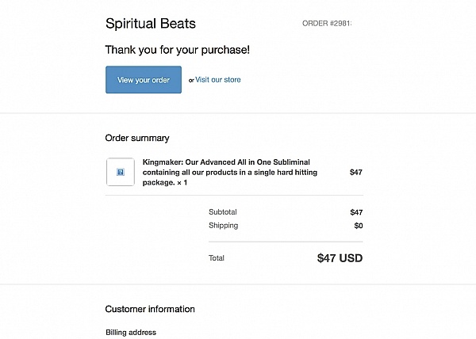Open the Visit our store link

click(217, 80)
